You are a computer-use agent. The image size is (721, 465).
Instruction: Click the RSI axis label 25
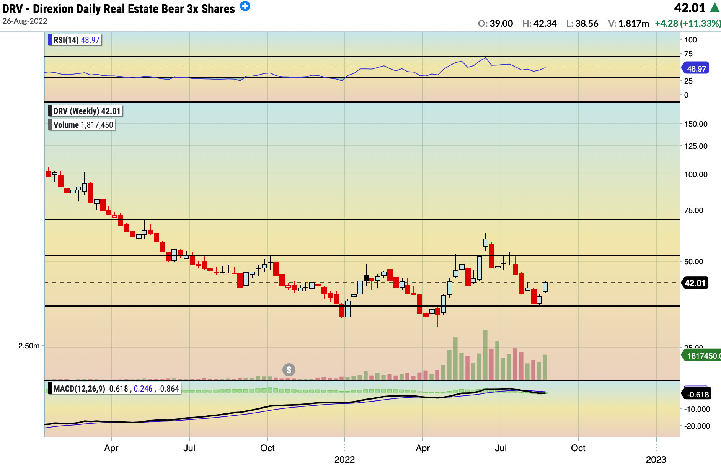(688, 81)
